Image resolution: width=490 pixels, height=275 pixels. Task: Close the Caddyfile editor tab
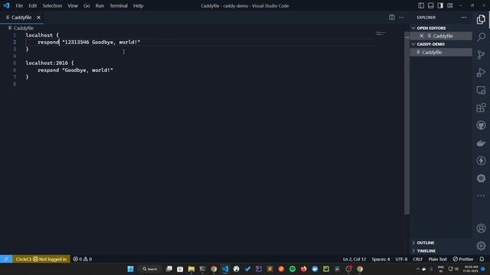click(x=38, y=18)
